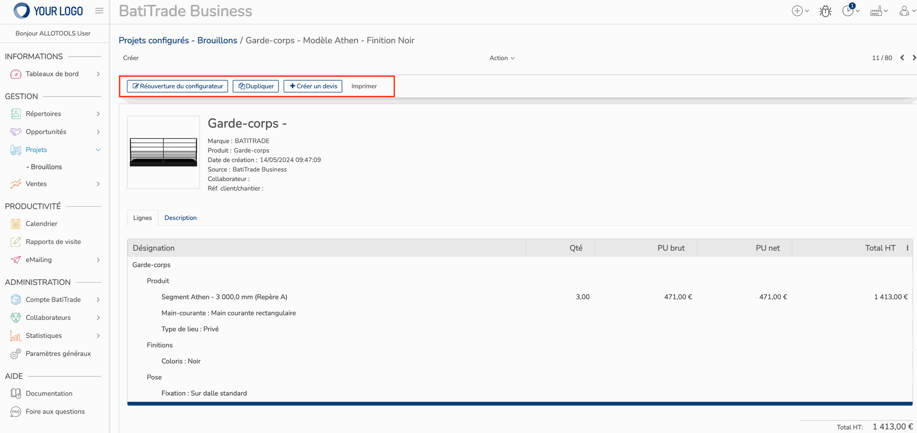917x433 pixels.
Task: Sort by Qté column header
Action: 560,248
